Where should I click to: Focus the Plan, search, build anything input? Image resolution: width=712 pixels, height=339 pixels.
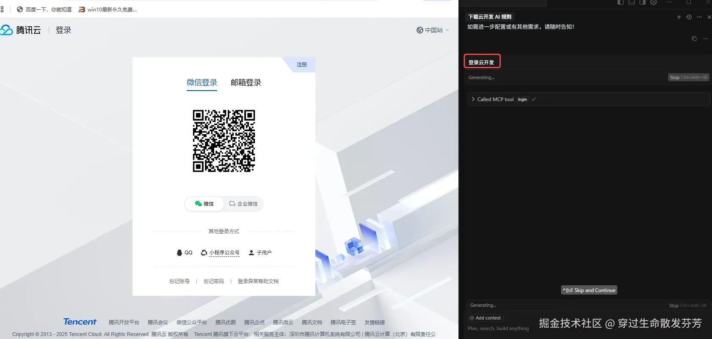click(499, 328)
